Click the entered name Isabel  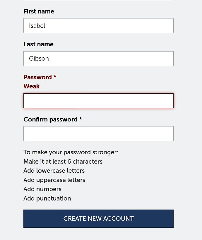(37, 26)
